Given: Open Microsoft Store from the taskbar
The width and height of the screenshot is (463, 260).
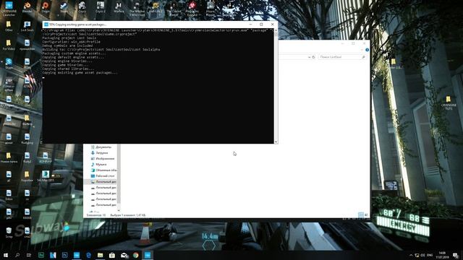Looking at the screenshot, I should click(x=112, y=255).
